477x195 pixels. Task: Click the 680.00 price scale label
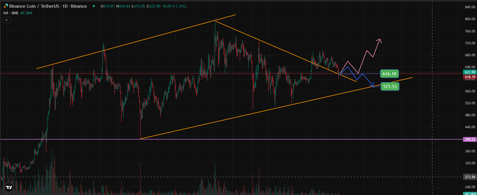(x=470, y=55)
